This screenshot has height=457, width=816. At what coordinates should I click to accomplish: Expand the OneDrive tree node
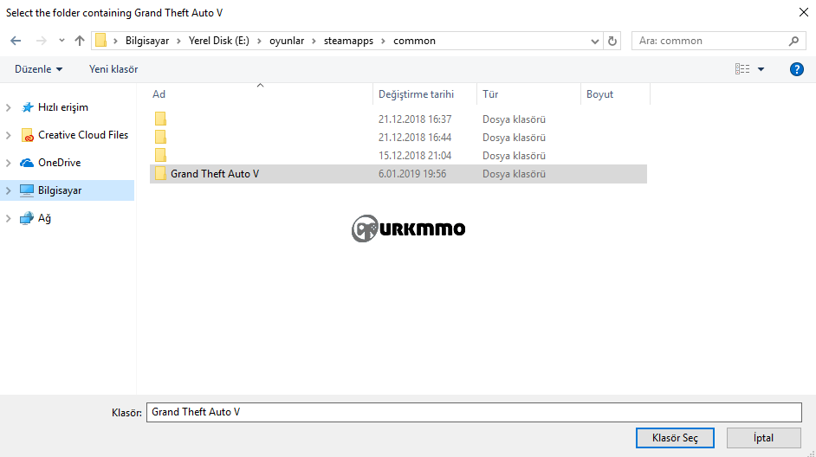coord(9,163)
